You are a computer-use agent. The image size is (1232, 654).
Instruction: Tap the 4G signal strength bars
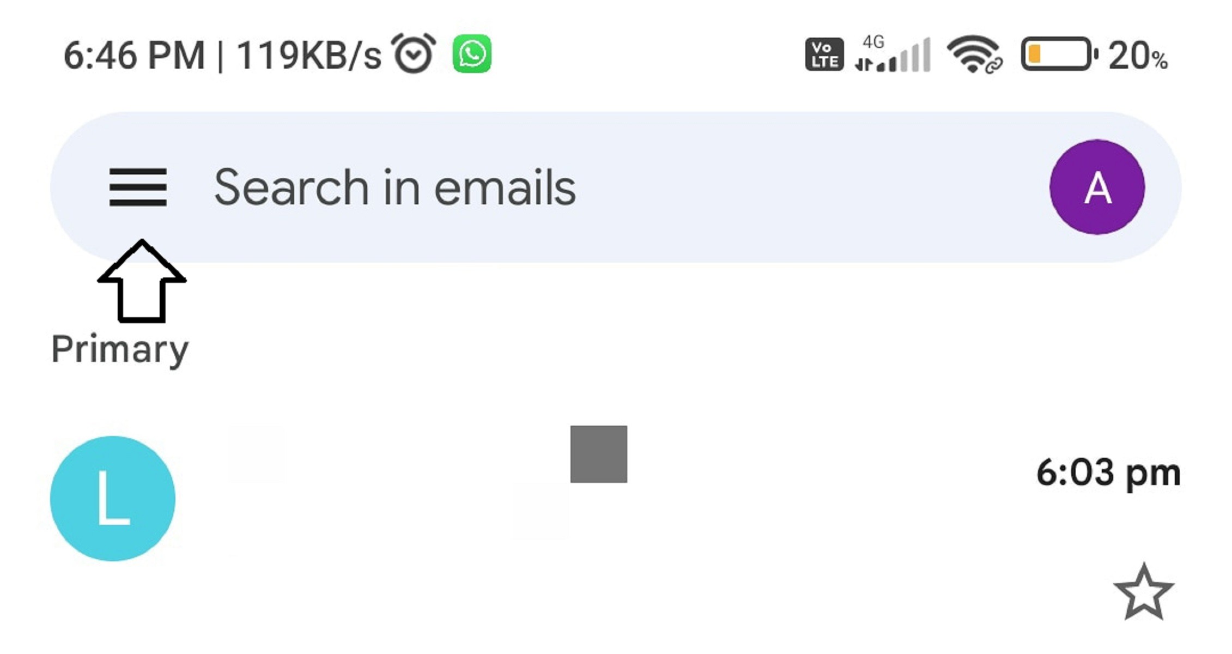tap(893, 54)
